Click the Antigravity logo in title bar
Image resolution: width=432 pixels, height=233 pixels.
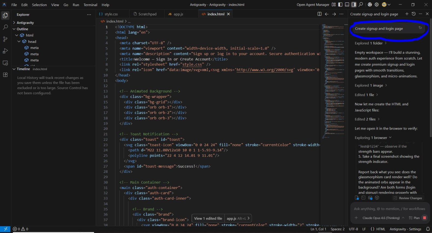pyautogui.click(x=4, y=5)
